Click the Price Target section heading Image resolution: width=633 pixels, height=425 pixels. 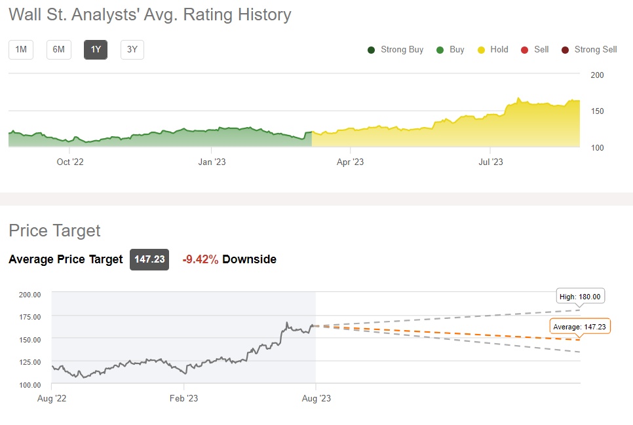(x=54, y=231)
